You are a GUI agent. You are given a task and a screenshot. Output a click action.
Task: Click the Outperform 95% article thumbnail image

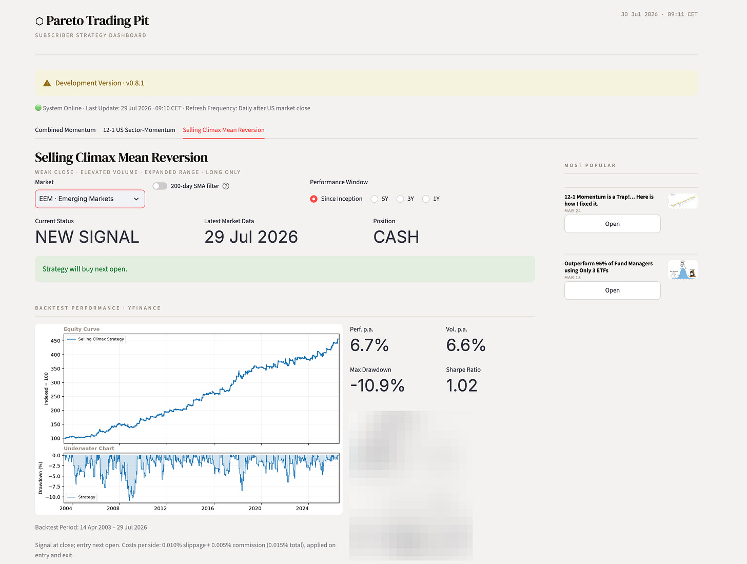(683, 269)
